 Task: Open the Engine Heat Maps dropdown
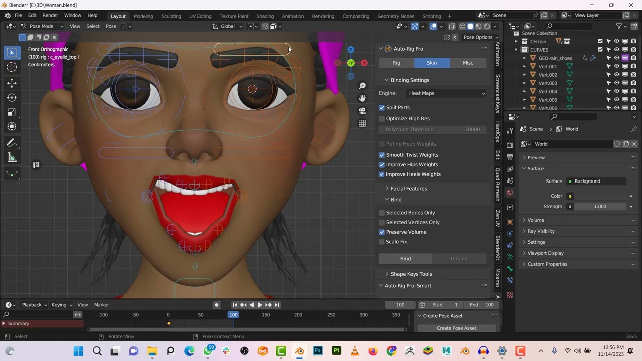pos(446,93)
